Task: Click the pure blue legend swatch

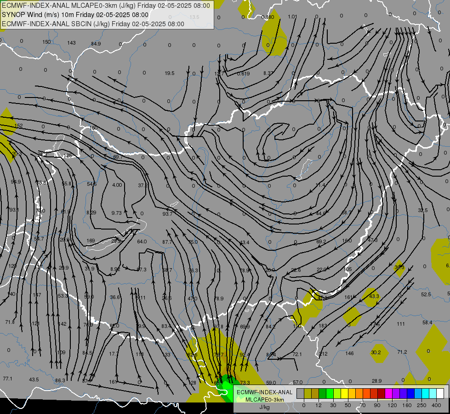Action: 410,393
